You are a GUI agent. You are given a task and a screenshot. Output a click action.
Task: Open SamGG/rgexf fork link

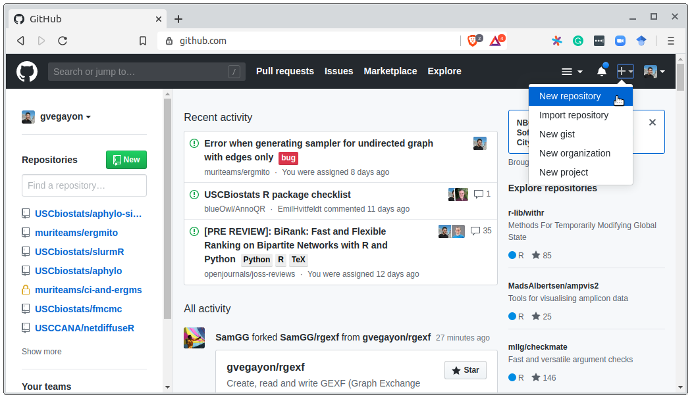coord(309,337)
